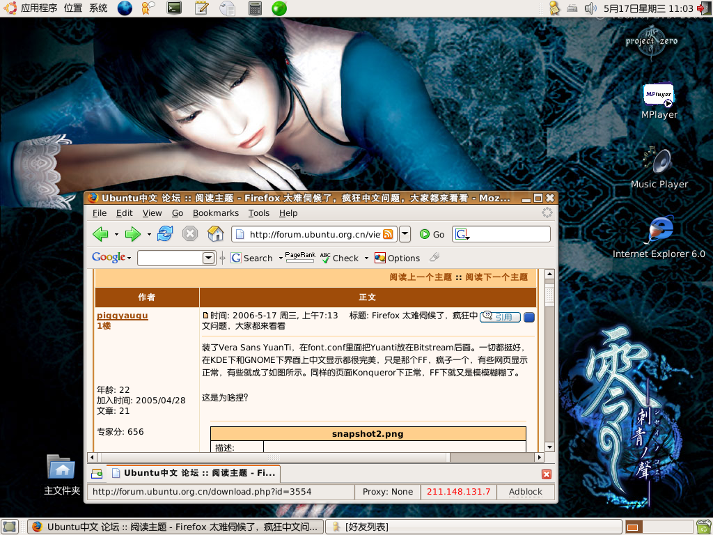This screenshot has height=535, width=713.
Task: Open the Music Player desktop icon
Action: pos(659,167)
